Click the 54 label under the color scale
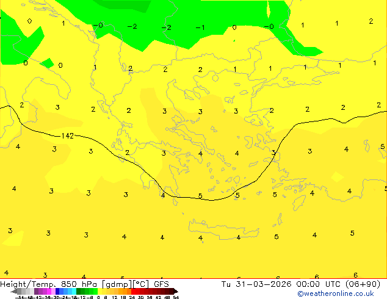This screenshot has width=387, height=299. [176, 297]
